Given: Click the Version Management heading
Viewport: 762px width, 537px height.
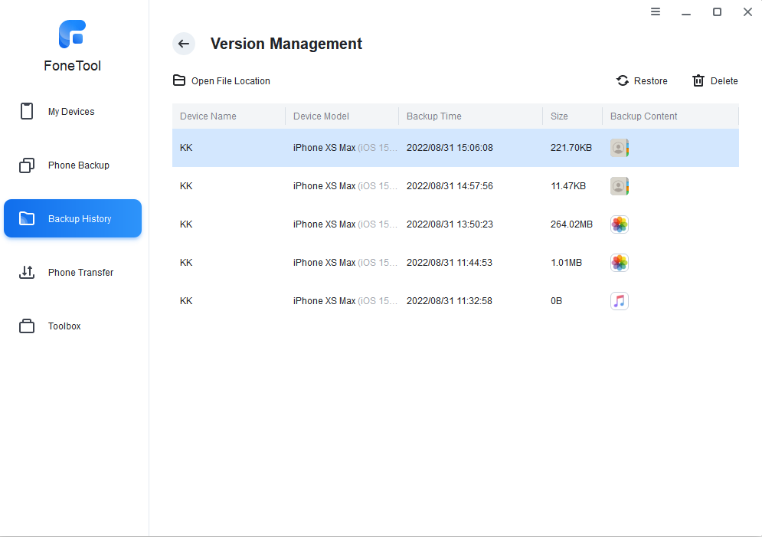Looking at the screenshot, I should 286,44.
